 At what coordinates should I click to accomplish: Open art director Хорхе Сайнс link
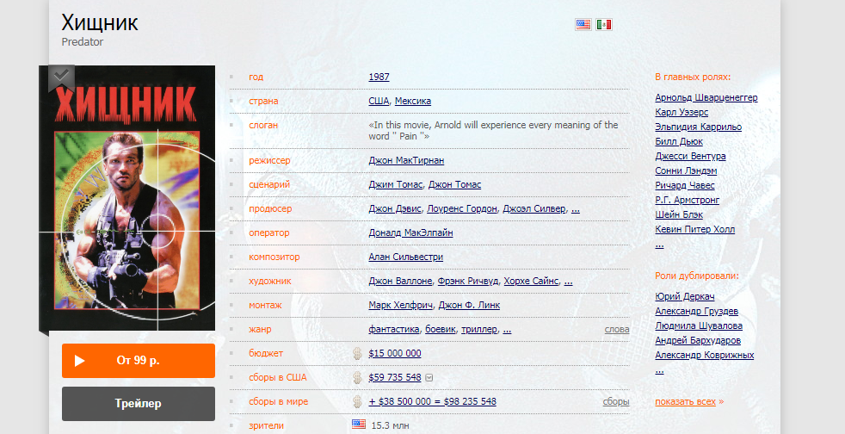(532, 281)
